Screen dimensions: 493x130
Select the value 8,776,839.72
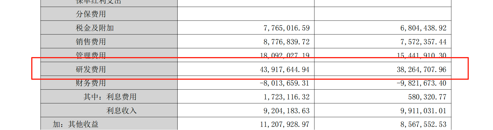pyautogui.click(x=286, y=42)
